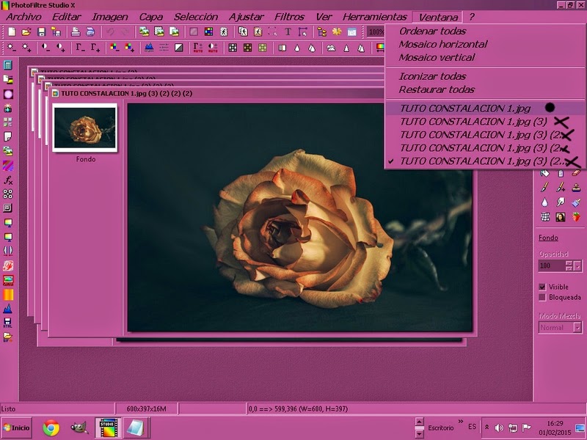Open GIMP from the taskbar
Viewport: 587px width, 440px height.
79,428
